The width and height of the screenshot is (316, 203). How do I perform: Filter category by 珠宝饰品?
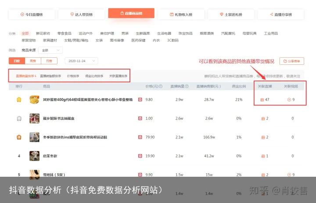[186, 33]
